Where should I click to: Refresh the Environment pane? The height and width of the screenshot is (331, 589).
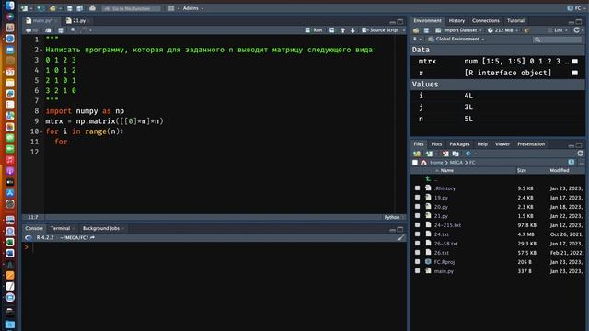(577, 30)
